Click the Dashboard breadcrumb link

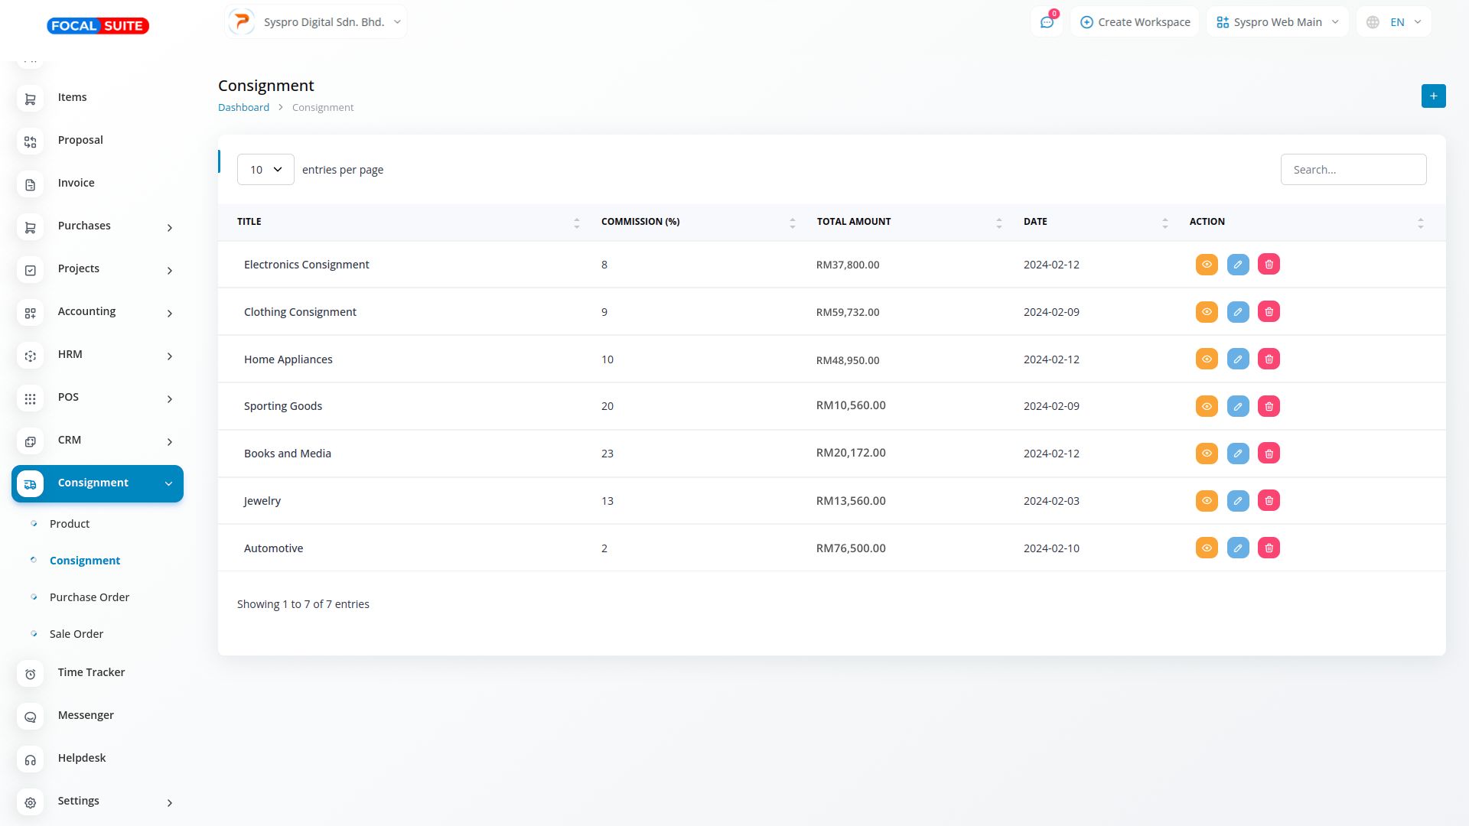click(x=243, y=108)
